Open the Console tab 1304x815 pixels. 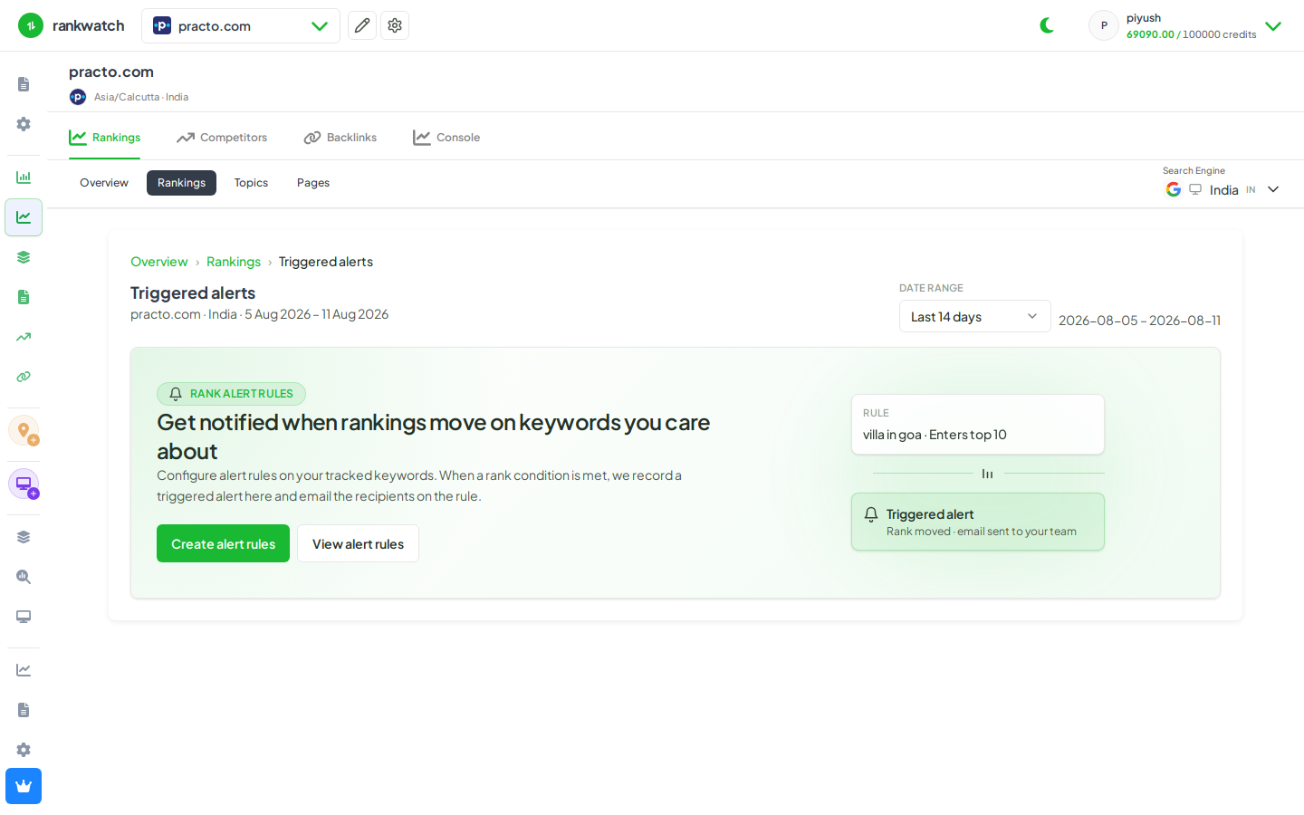446,138
